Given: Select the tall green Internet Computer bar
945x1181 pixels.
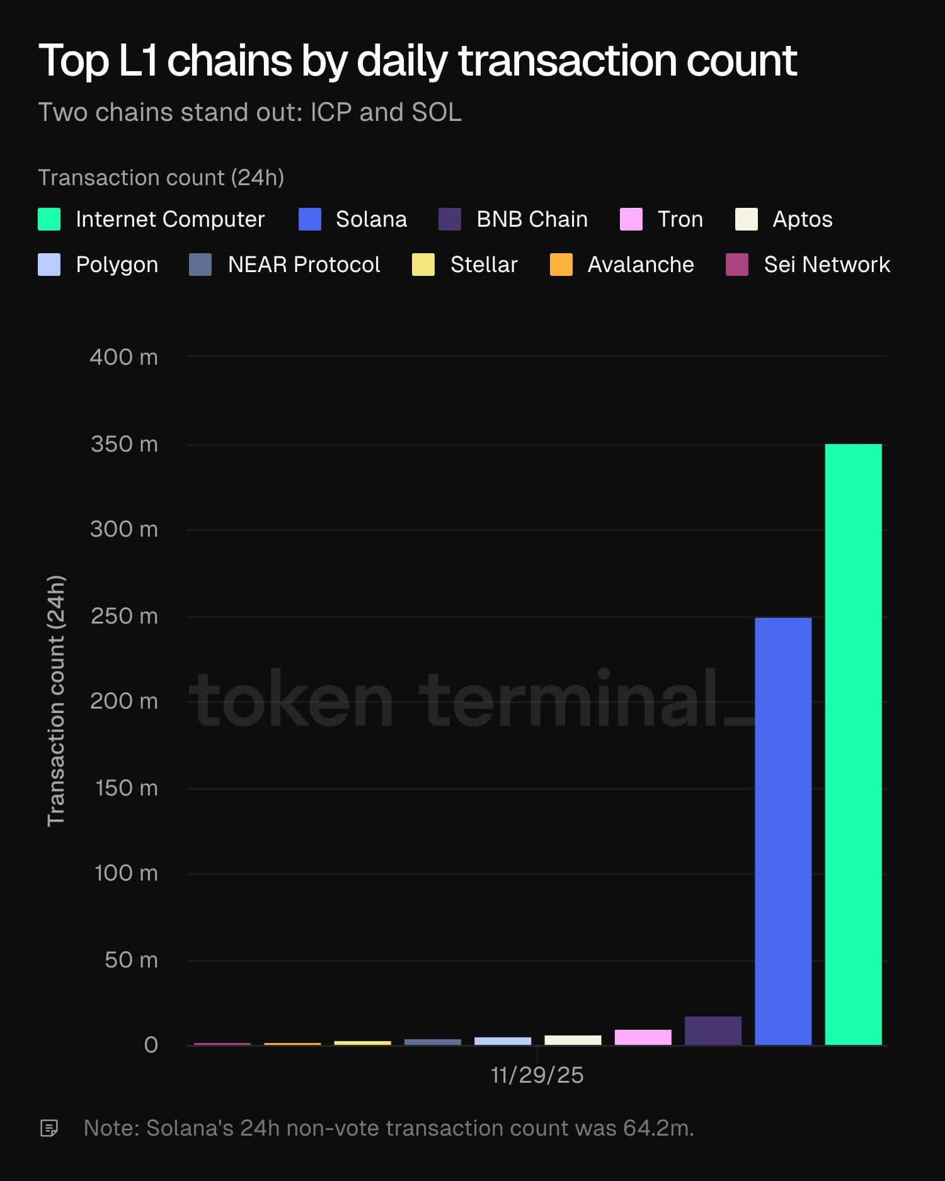Looking at the screenshot, I should (x=853, y=743).
